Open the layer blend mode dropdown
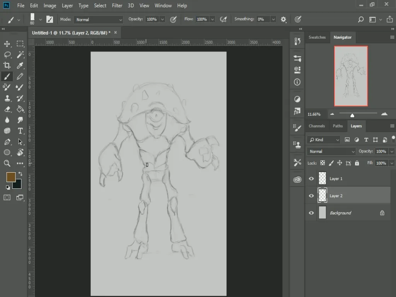Viewport: 396px width, 297px height. (x=331, y=151)
